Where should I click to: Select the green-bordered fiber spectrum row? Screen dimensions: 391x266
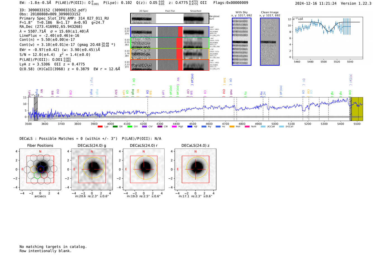[x=170, y=43]
